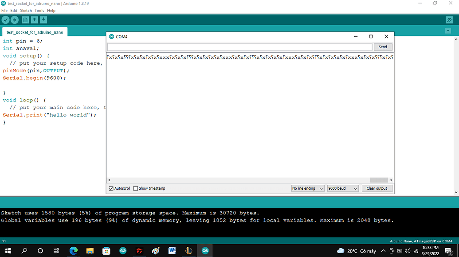Click the serial input text field in COM4

click(x=240, y=47)
